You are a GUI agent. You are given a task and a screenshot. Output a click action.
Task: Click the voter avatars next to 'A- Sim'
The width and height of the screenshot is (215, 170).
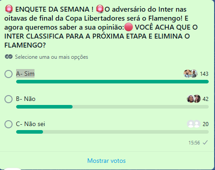pos(190,74)
